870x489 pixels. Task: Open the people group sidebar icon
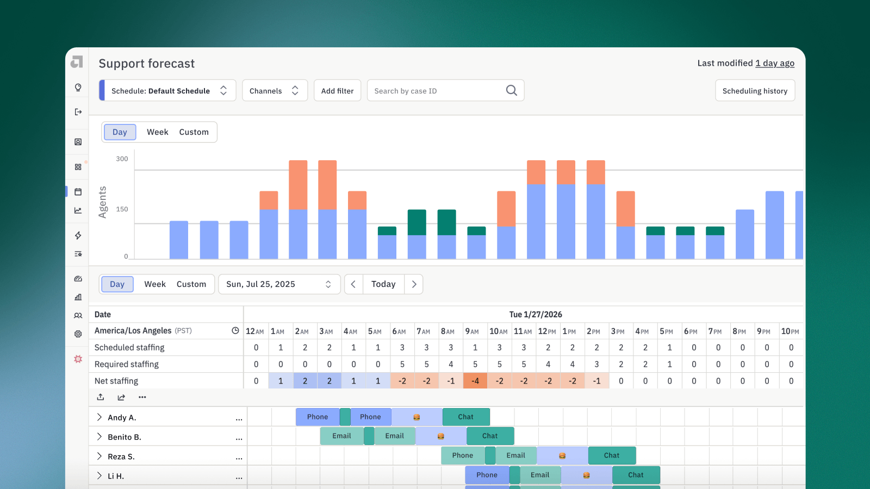tap(78, 316)
